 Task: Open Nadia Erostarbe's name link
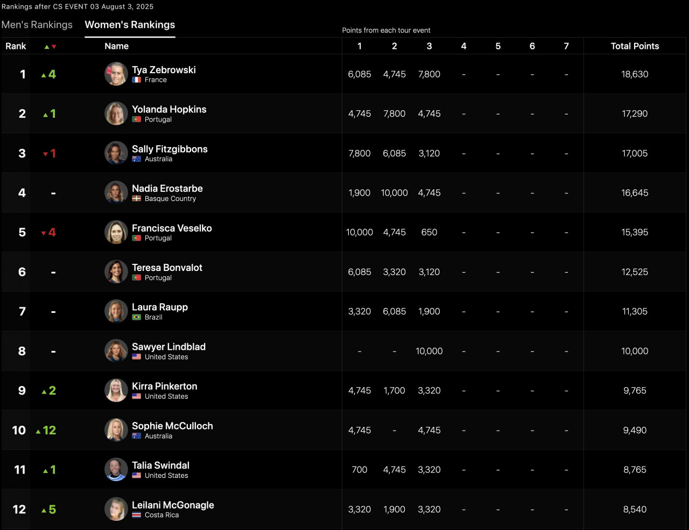[167, 188]
